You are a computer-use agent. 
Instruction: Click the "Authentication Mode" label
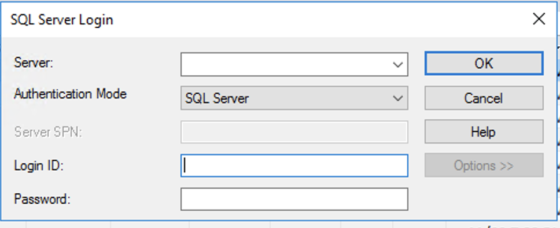click(71, 94)
